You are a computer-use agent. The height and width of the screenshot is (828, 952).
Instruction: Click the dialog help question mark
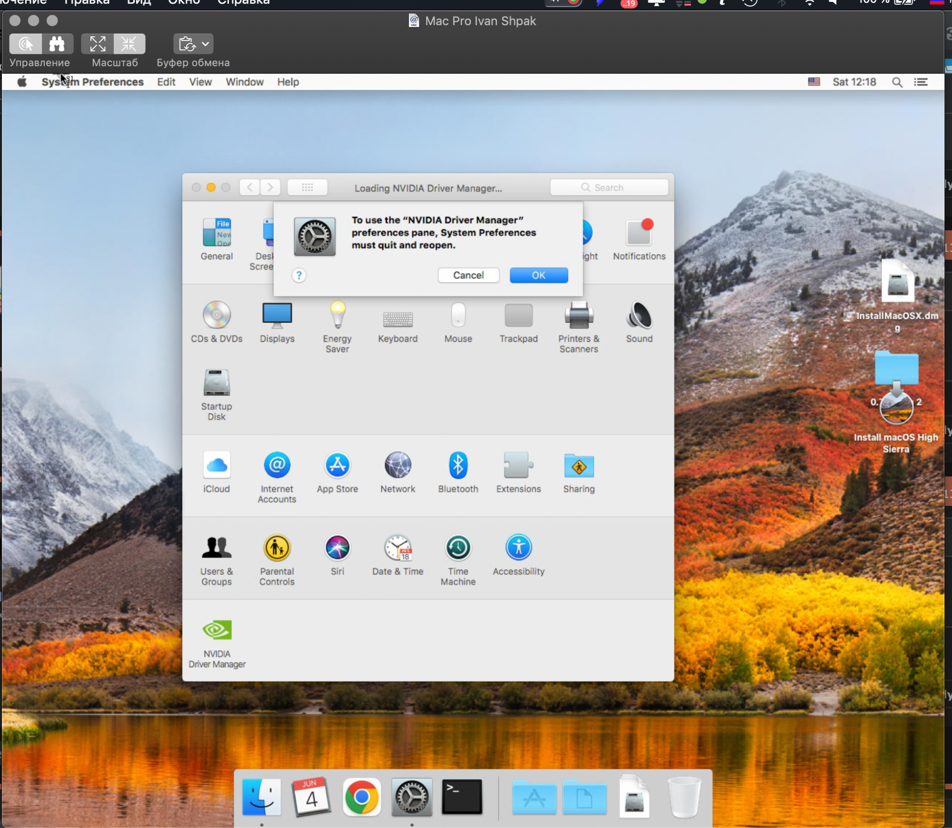(x=299, y=275)
